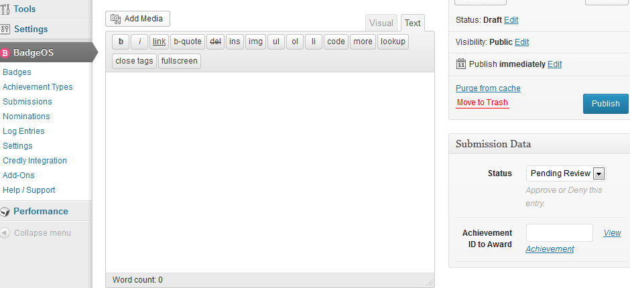This screenshot has width=630, height=288.
Task: Go to Credly Integration submenu
Action: pyautogui.click(x=35, y=161)
